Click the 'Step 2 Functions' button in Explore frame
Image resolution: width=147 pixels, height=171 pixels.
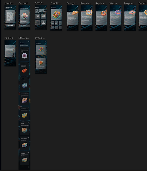(44, 16)
